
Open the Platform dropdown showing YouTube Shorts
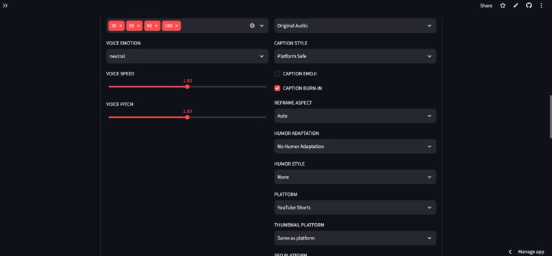click(355, 207)
